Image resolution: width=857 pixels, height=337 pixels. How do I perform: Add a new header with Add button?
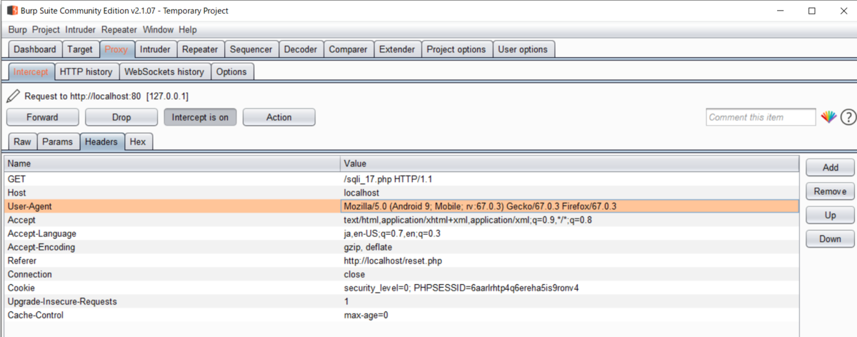click(x=830, y=167)
